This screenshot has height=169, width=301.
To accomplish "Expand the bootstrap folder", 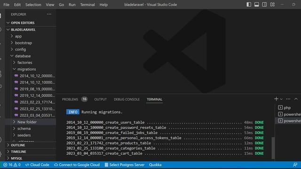I will (x=31, y=43).
